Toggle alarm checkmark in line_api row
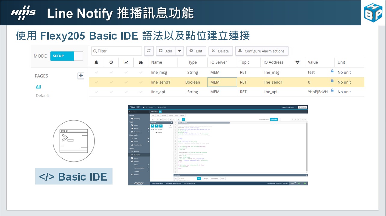Image resolution: width=386 pixels, height=216 pixels. point(97,92)
